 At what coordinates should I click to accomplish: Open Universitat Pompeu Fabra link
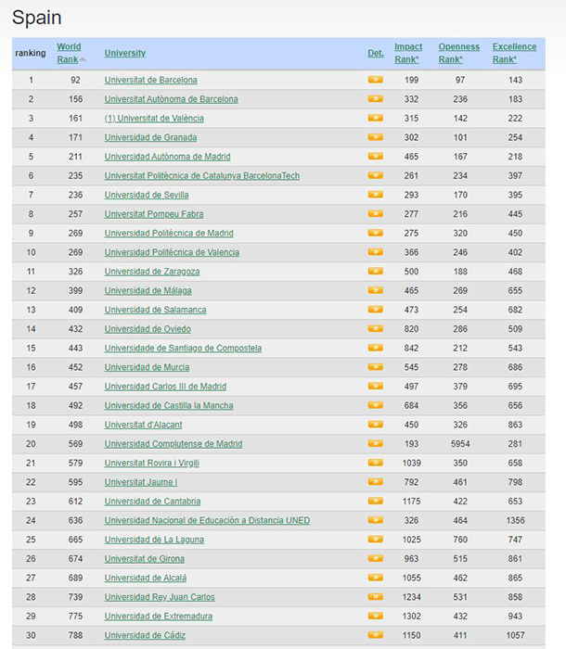[153, 214]
